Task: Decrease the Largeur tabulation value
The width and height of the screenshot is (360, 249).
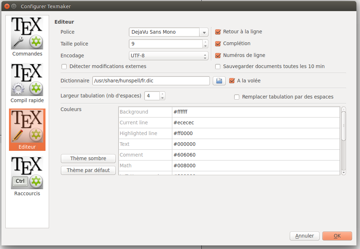Action: [162, 98]
